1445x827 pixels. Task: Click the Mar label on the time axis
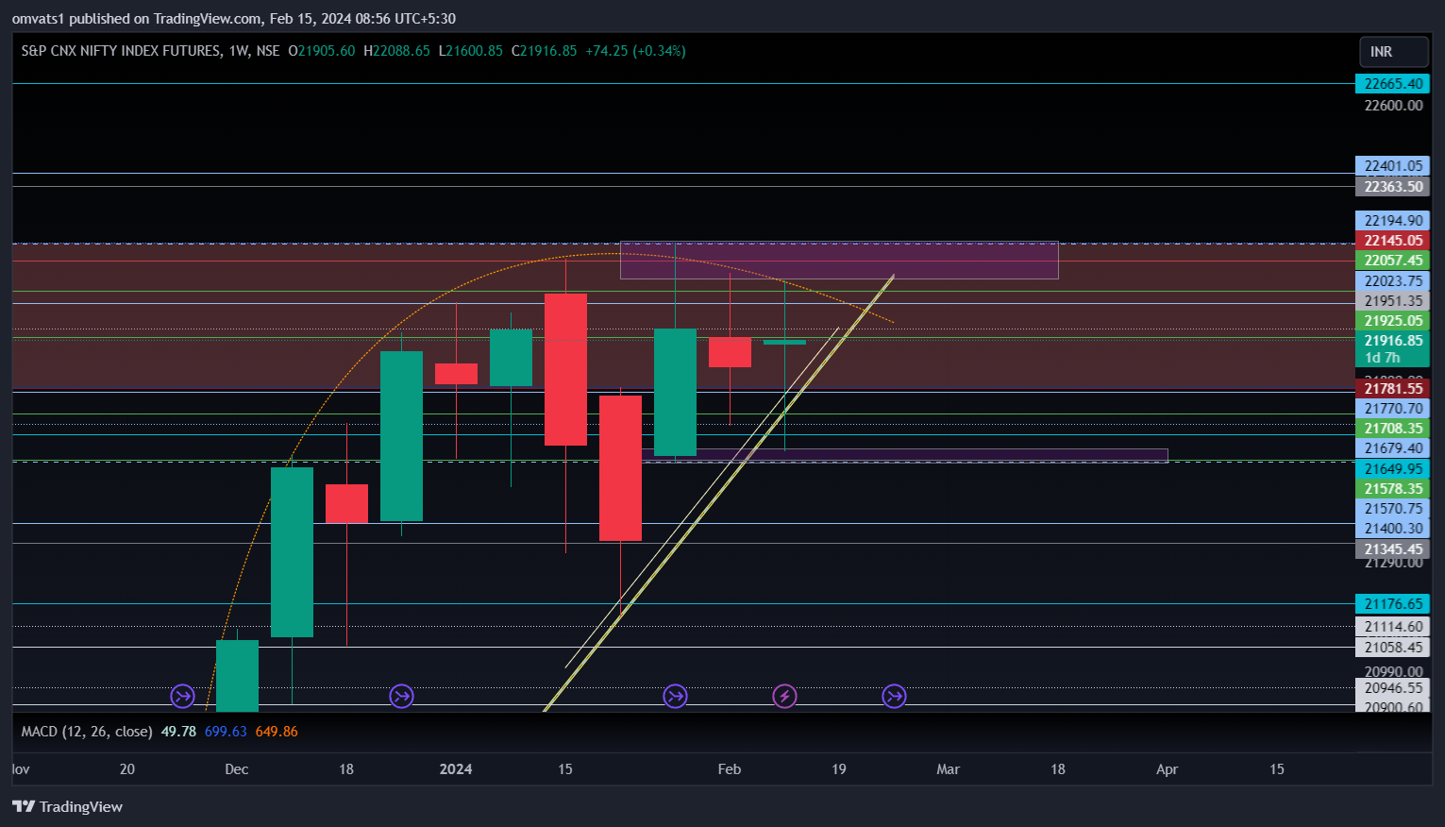click(x=948, y=769)
